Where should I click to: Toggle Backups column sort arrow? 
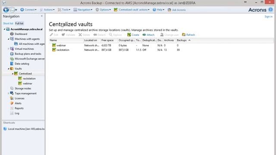tap(189, 40)
